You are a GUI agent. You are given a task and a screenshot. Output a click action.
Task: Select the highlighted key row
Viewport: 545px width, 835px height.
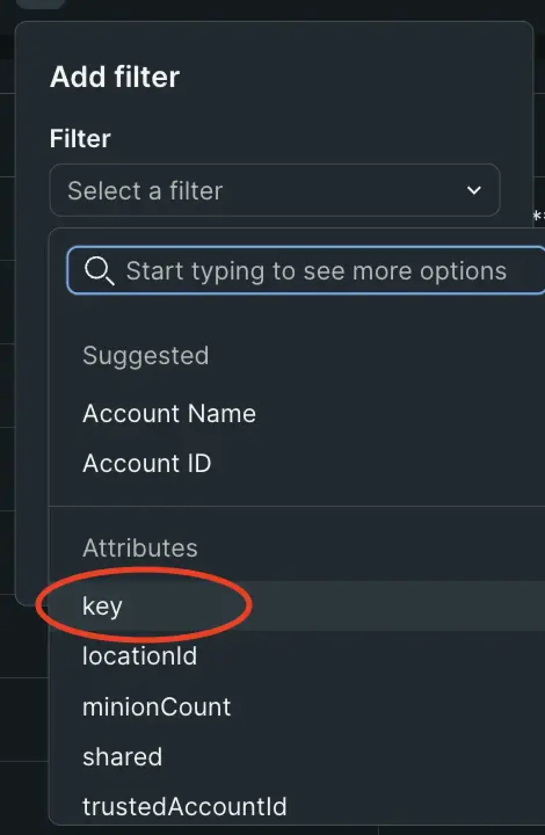pos(103,607)
